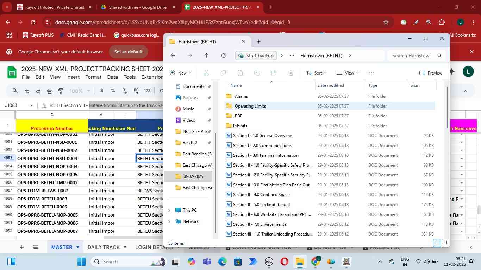
Task: Add a new sheet with plus icon
Action: pos(21,247)
